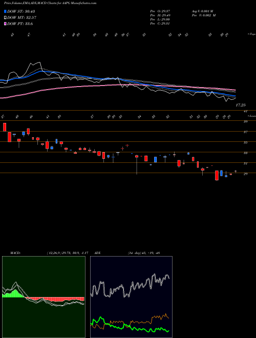Click the '<-Tops' label at right edge
This screenshot has height=338, width=256.
(x=251, y=34)
